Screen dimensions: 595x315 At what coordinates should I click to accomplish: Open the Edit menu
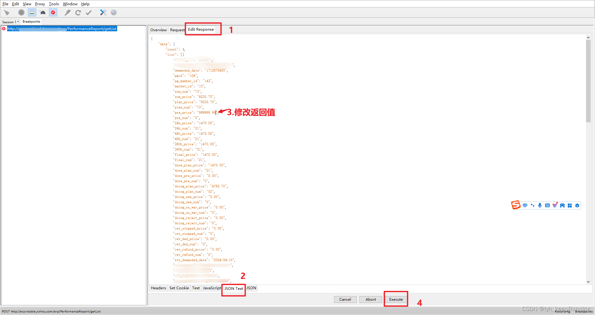(x=15, y=4)
